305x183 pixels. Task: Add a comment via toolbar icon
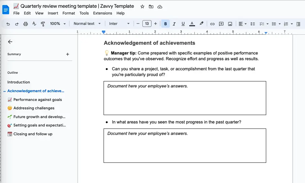tap(221, 24)
